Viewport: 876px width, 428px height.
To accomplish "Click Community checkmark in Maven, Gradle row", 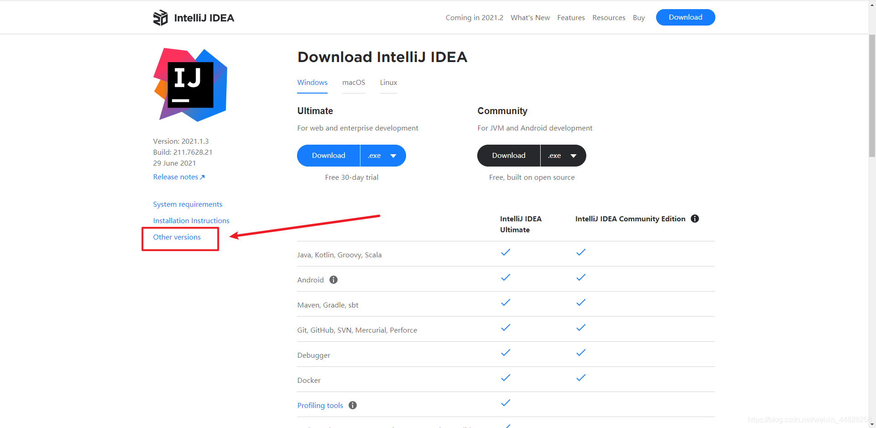I will point(581,303).
